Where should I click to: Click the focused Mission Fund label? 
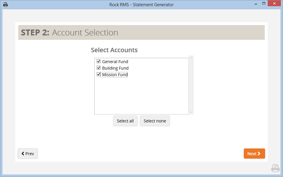115,75
